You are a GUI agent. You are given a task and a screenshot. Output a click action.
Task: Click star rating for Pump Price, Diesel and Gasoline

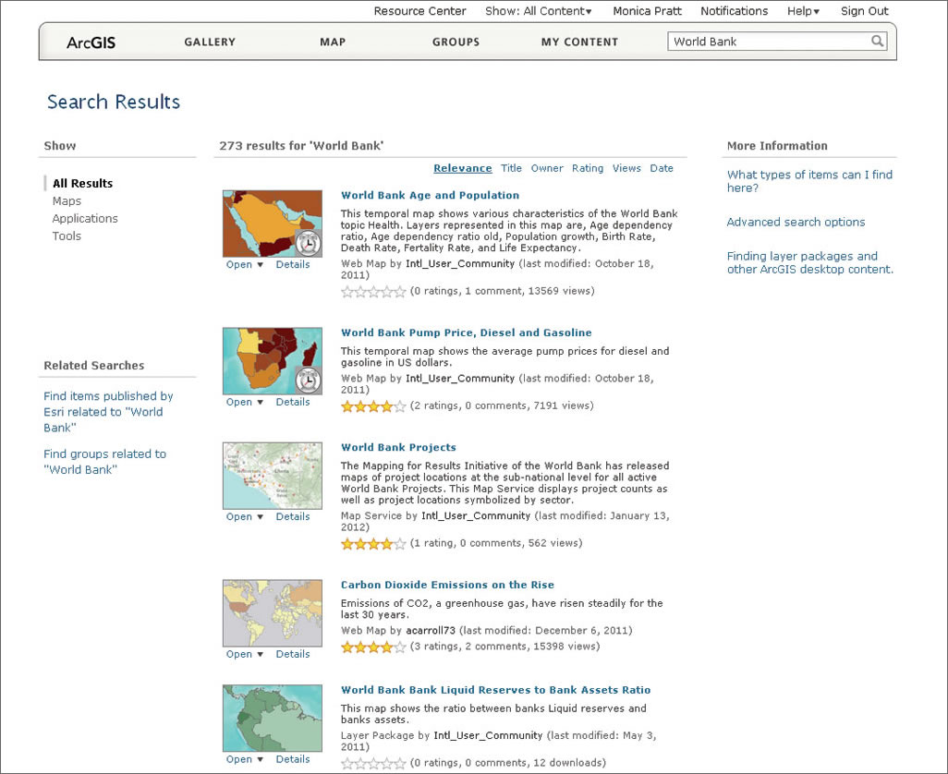click(373, 406)
